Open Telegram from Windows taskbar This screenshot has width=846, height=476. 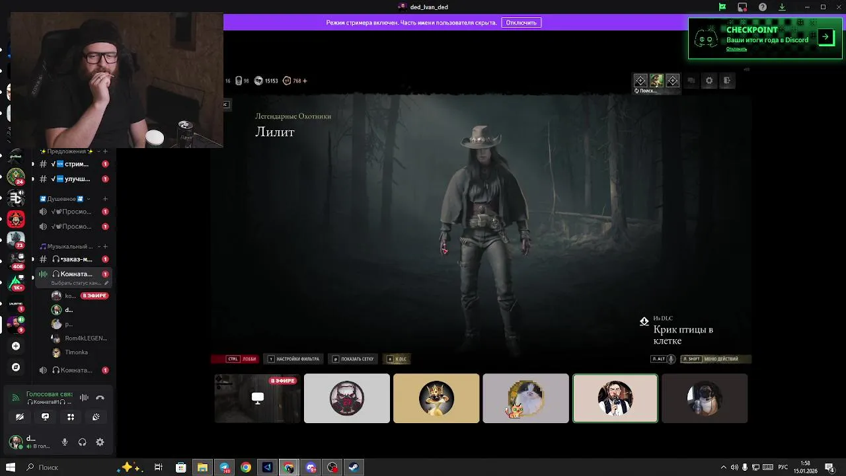tap(224, 467)
